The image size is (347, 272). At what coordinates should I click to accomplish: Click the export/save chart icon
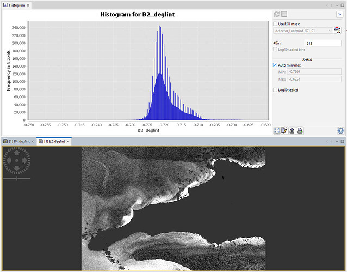[x=292, y=130]
